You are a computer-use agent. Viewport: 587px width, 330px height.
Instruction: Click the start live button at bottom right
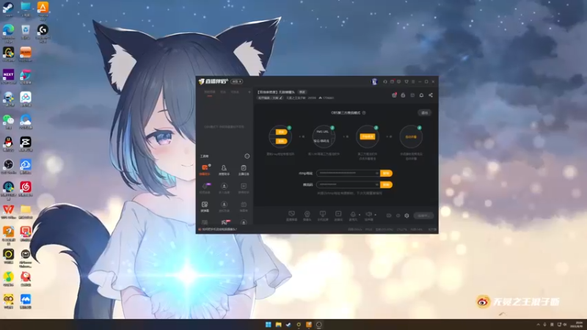pos(423,216)
